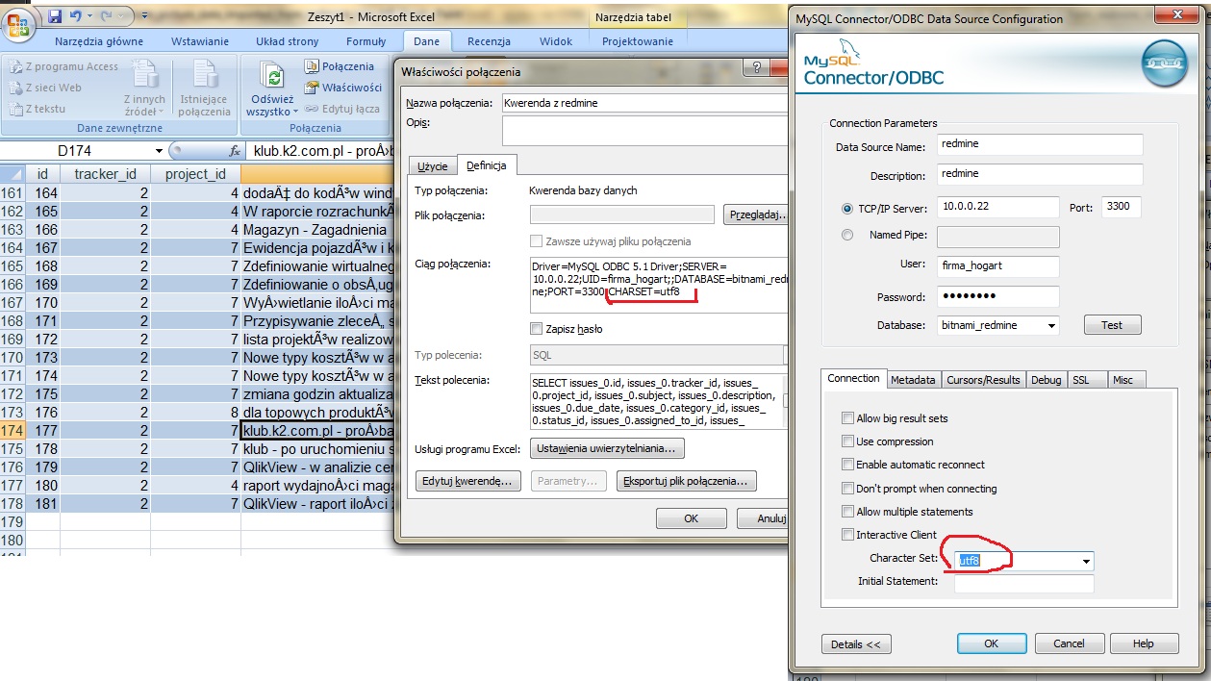1211x681 pixels.
Task: Toggle the Use compression checkbox
Action: [x=847, y=441]
